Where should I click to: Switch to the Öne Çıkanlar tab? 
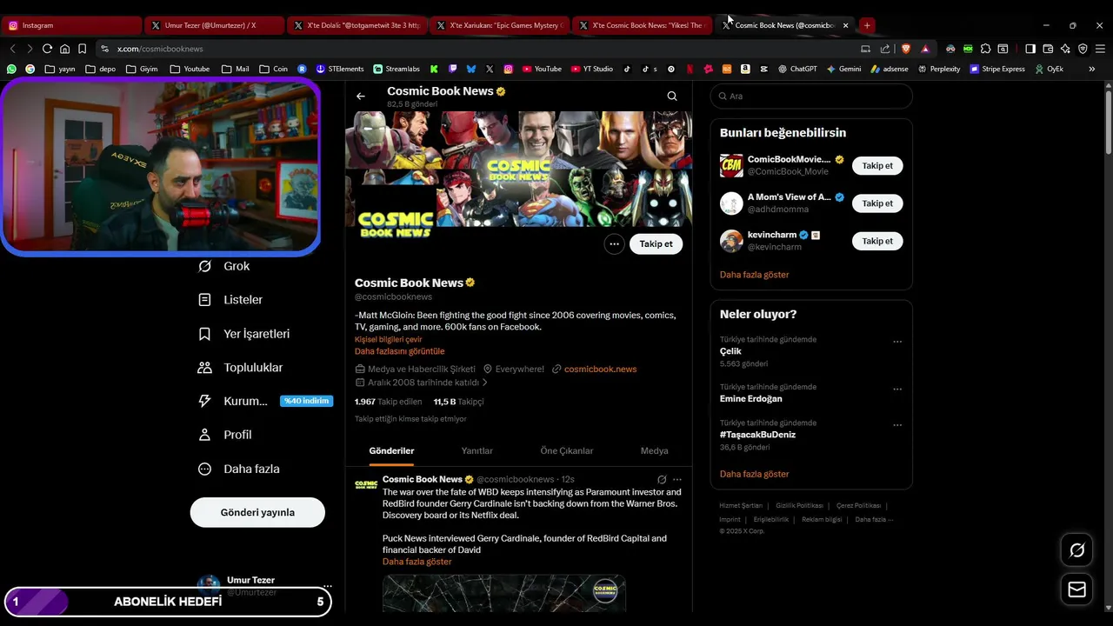pos(567,450)
